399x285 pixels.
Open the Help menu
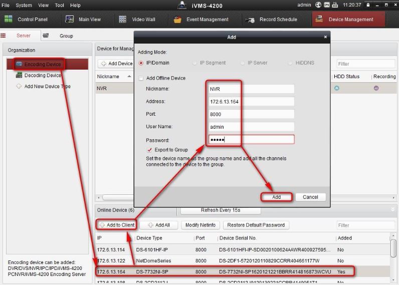point(75,5)
